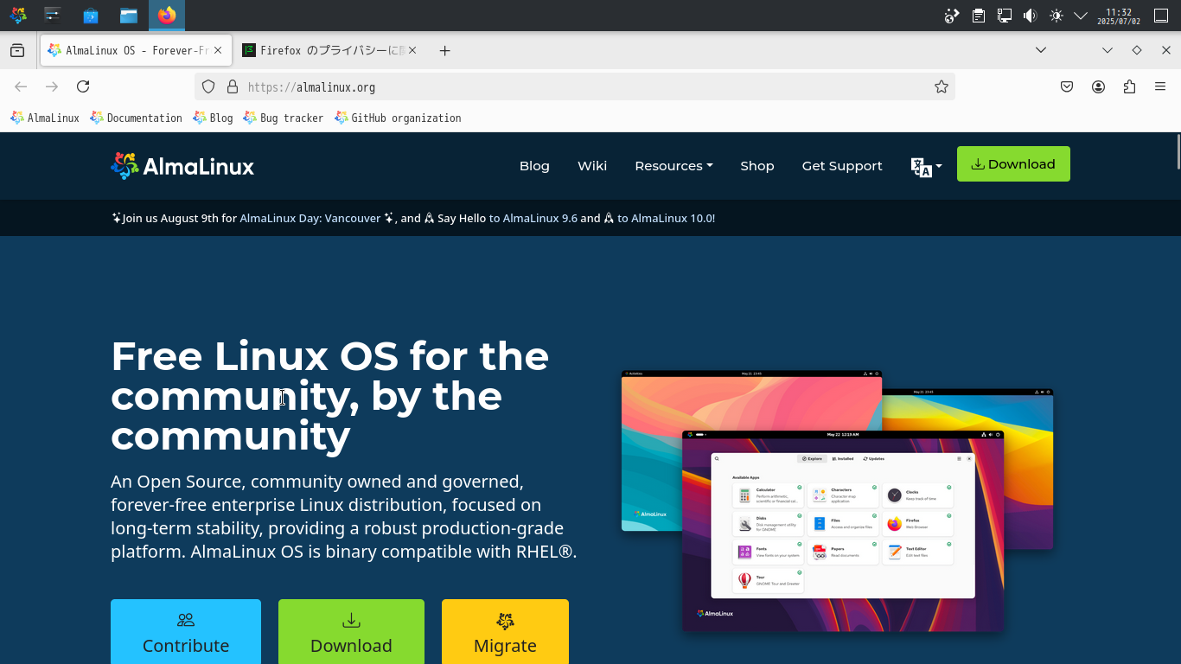Open the clock showing 11:32

1119,16
